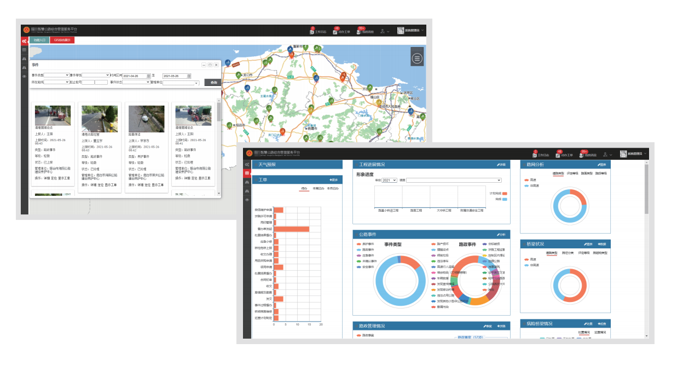Click the first event photo thumbnail

click(x=53, y=115)
